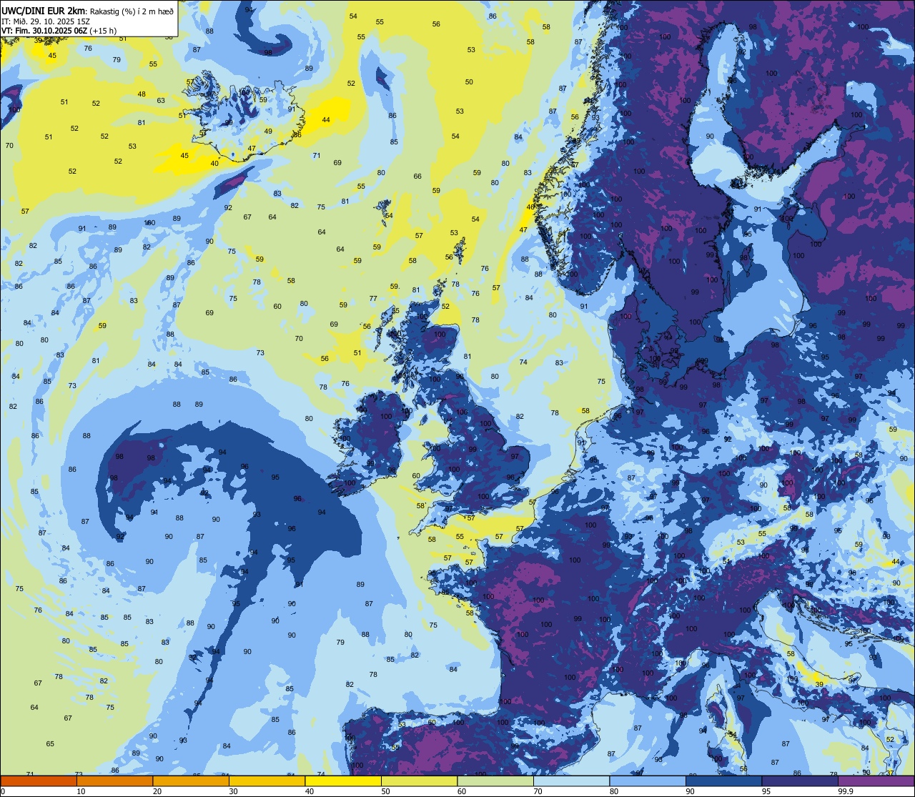Click the 0–10 dark orange legend swatch
The width and height of the screenshot is (915, 797).
click(x=39, y=781)
